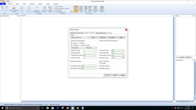Open the Windows notification center
This screenshot has width=196, height=110.
click(x=193, y=108)
